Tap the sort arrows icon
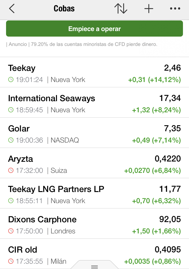Image resolution: width=189 pixels, height=269 pixels. tap(121, 9)
